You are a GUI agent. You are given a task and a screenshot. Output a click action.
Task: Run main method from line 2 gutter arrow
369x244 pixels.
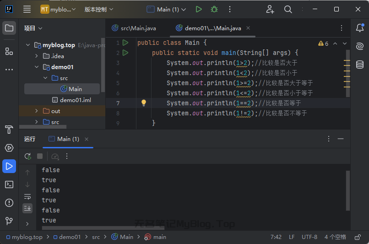point(125,53)
